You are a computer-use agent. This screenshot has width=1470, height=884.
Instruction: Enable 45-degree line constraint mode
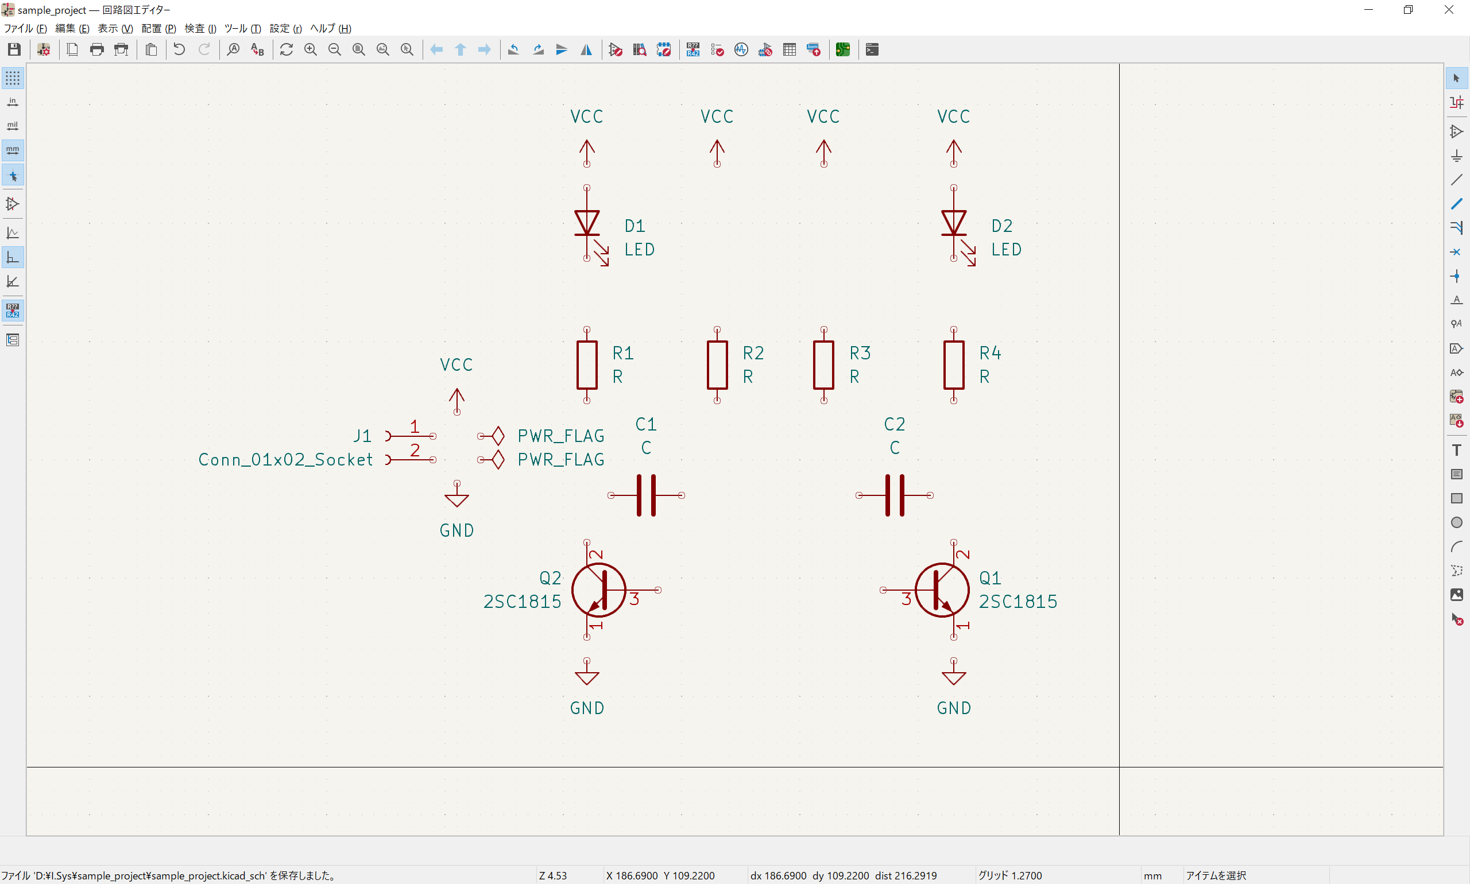pos(13,281)
